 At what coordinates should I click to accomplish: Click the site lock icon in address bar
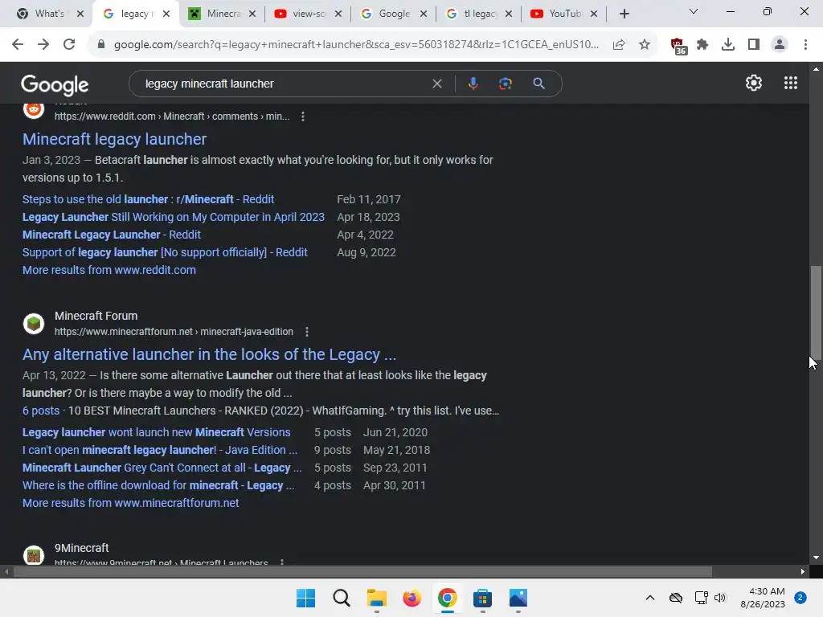(101, 45)
